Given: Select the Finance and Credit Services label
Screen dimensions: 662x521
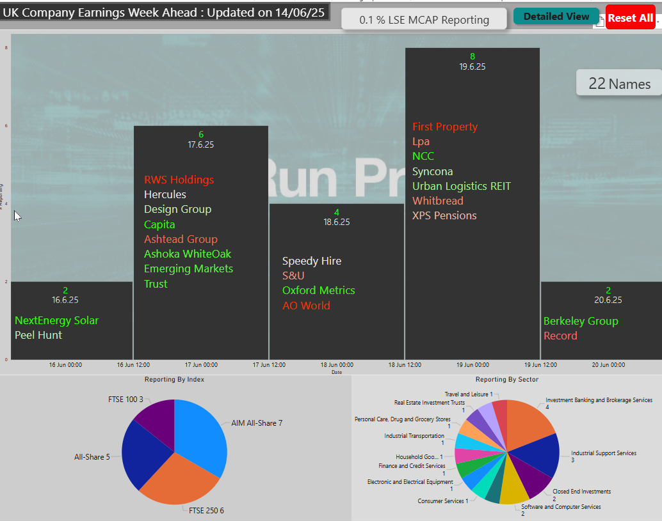Looking at the screenshot, I should (412, 469).
